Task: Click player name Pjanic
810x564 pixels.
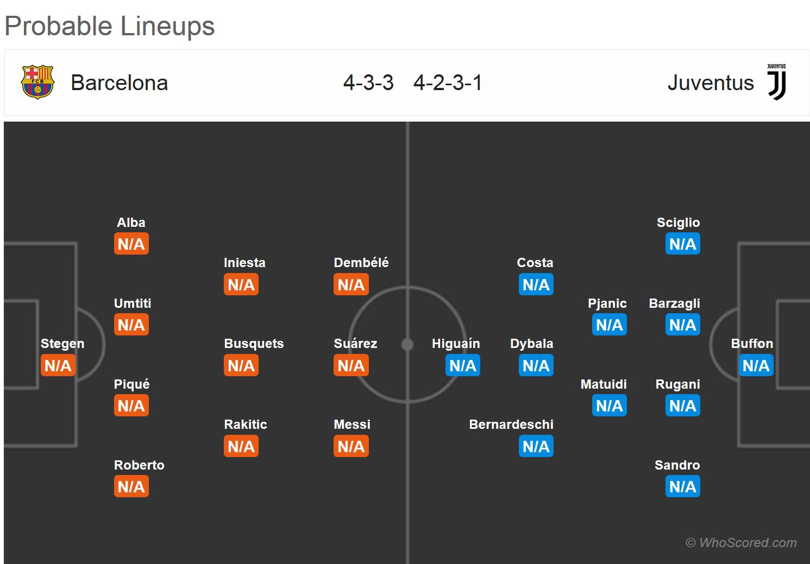Action: (607, 303)
